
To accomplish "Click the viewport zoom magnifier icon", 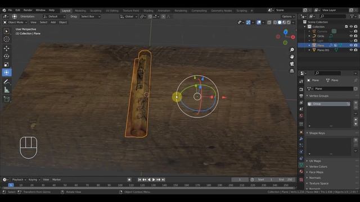I will (x=292, y=50).
